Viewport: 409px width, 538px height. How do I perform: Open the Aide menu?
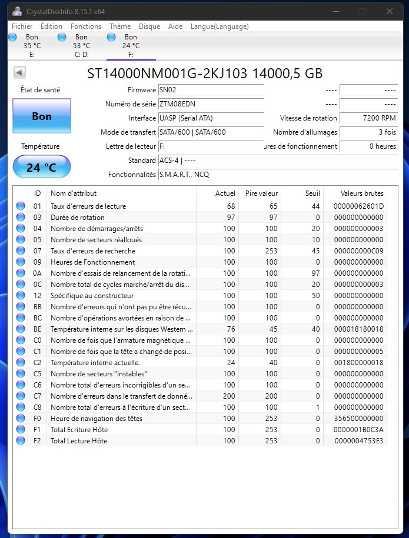[x=175, y=26]
